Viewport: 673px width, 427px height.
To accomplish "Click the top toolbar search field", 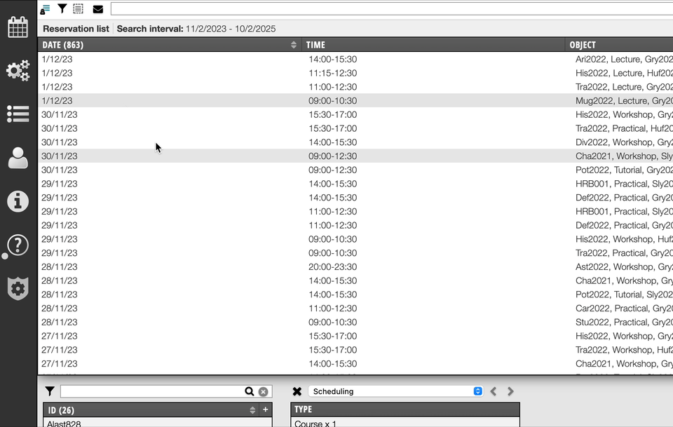I will click(391, 8).
